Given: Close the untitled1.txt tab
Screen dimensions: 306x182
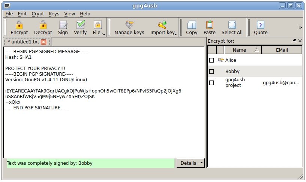Looking at the screenshot, I should coord(44,42).
